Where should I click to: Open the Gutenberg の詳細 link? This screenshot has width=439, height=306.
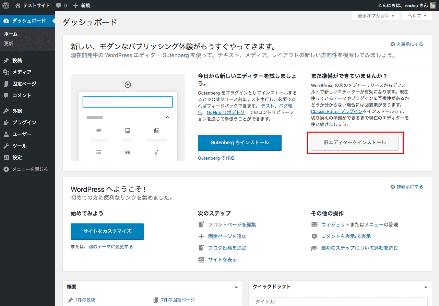[216, 158]
